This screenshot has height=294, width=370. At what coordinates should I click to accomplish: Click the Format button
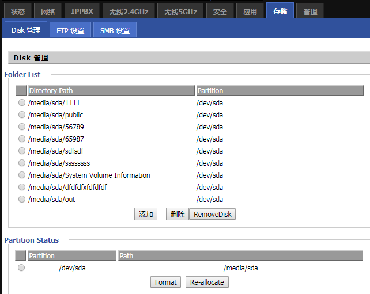[x=166, y=282]
